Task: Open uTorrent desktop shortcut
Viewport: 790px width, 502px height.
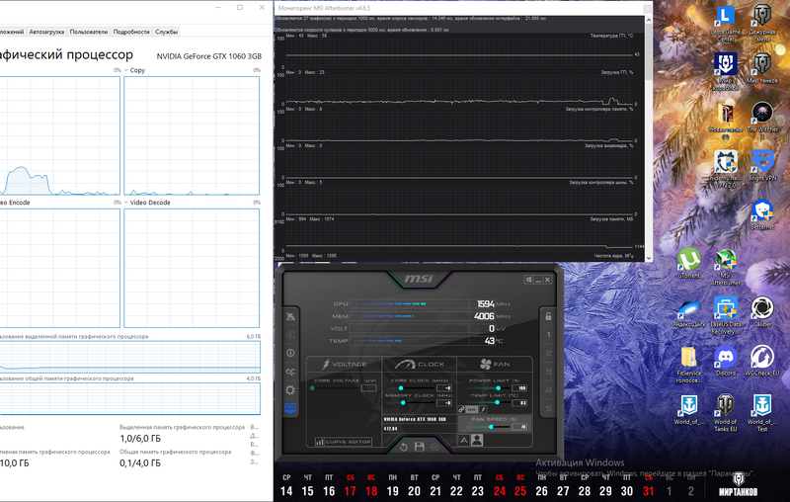Action: click(x=688, y=263)
